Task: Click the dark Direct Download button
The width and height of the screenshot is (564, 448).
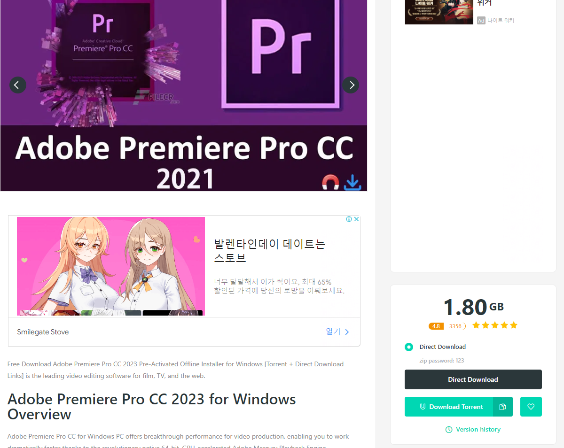Action: tap(473, 379)
